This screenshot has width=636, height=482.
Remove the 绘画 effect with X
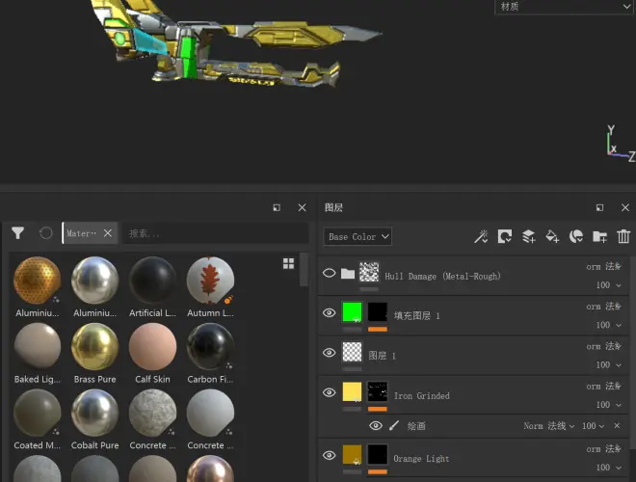617,425
